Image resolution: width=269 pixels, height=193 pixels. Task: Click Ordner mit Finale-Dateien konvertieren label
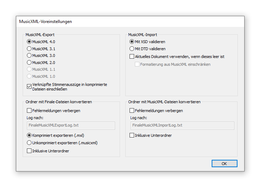tap(59, 102)
